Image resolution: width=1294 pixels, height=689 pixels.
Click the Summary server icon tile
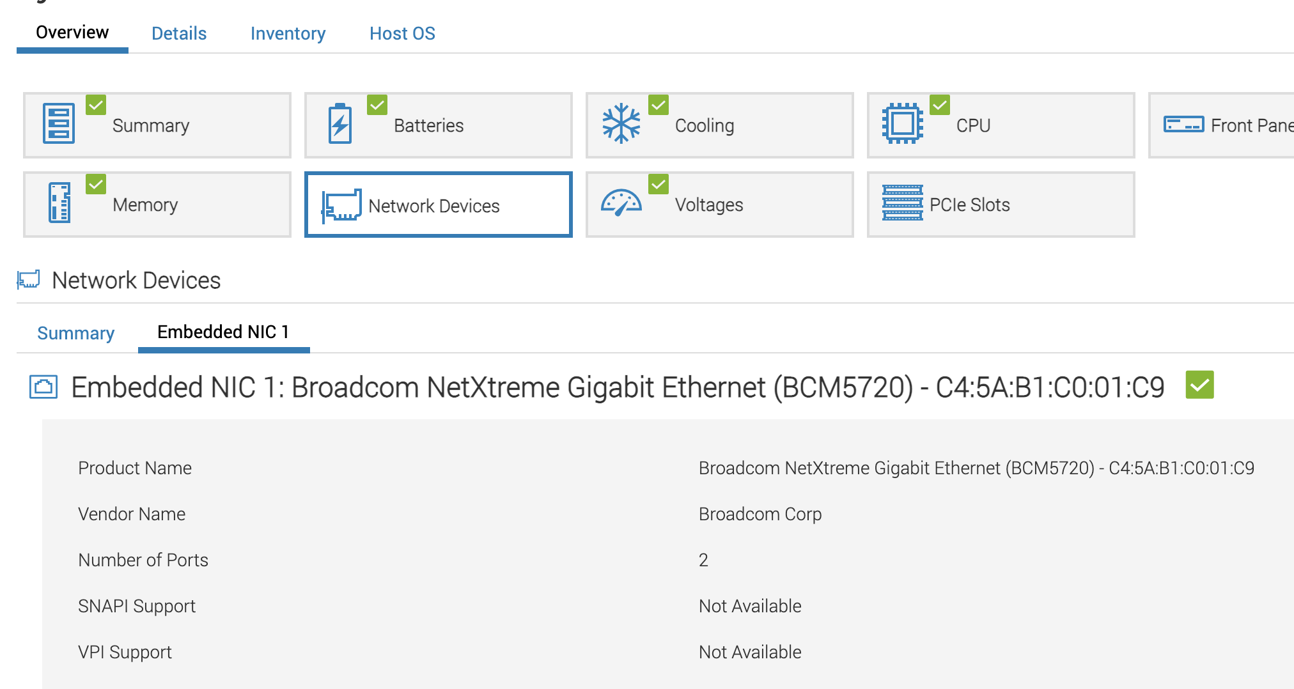59,123
